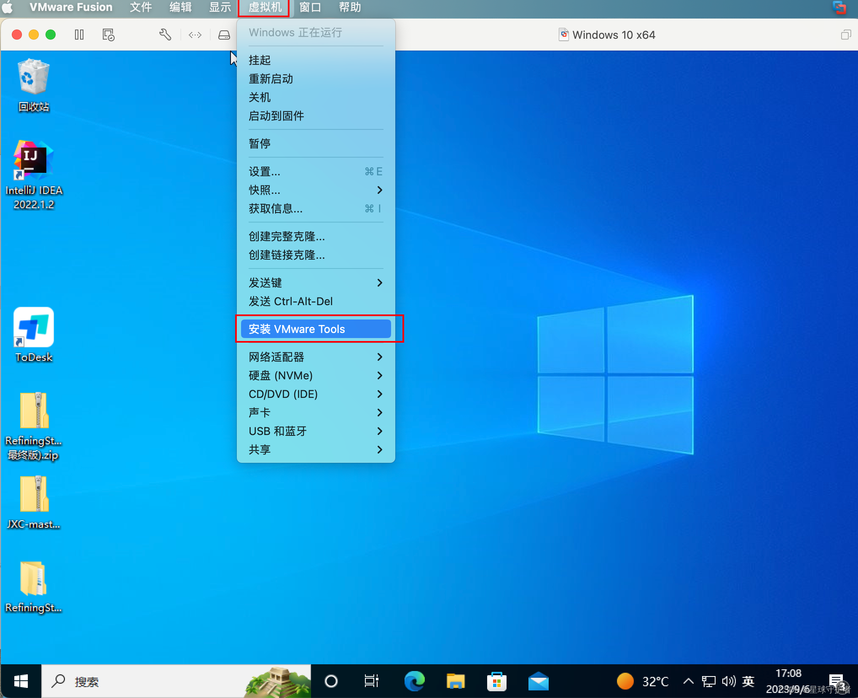Open the Apple menu

8,7
